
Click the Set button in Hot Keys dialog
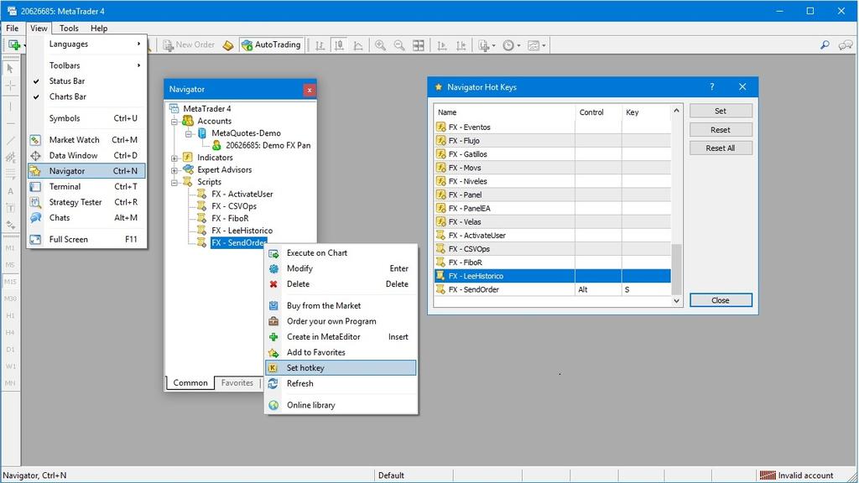(x=721, y=112)
